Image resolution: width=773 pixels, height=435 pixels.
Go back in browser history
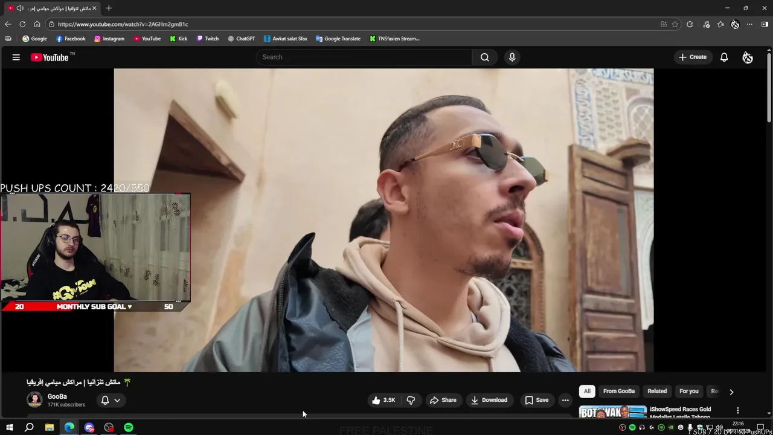(x=8, y=24)
